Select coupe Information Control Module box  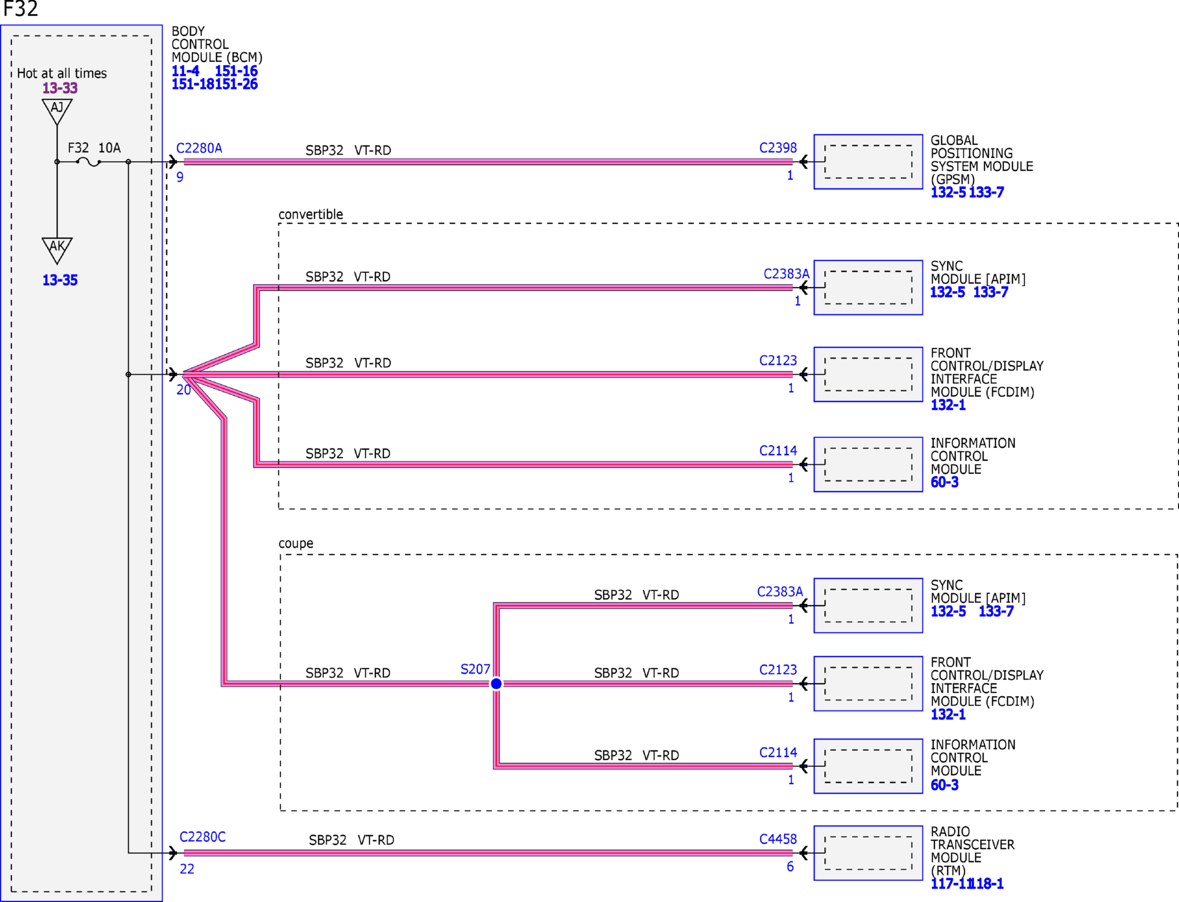[868, 766]
